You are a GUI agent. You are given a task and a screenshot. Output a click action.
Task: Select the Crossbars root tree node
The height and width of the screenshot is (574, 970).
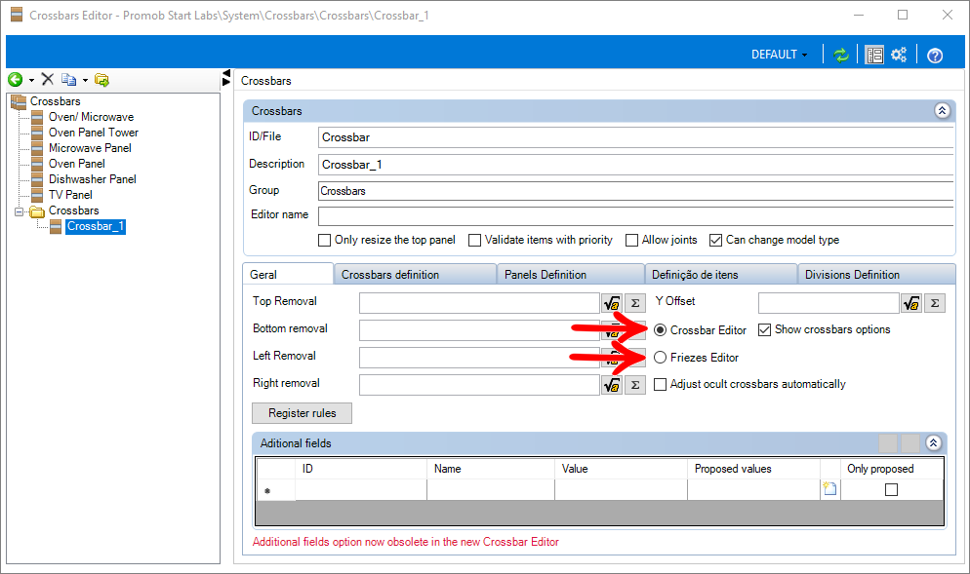click(x=55, y=101)
